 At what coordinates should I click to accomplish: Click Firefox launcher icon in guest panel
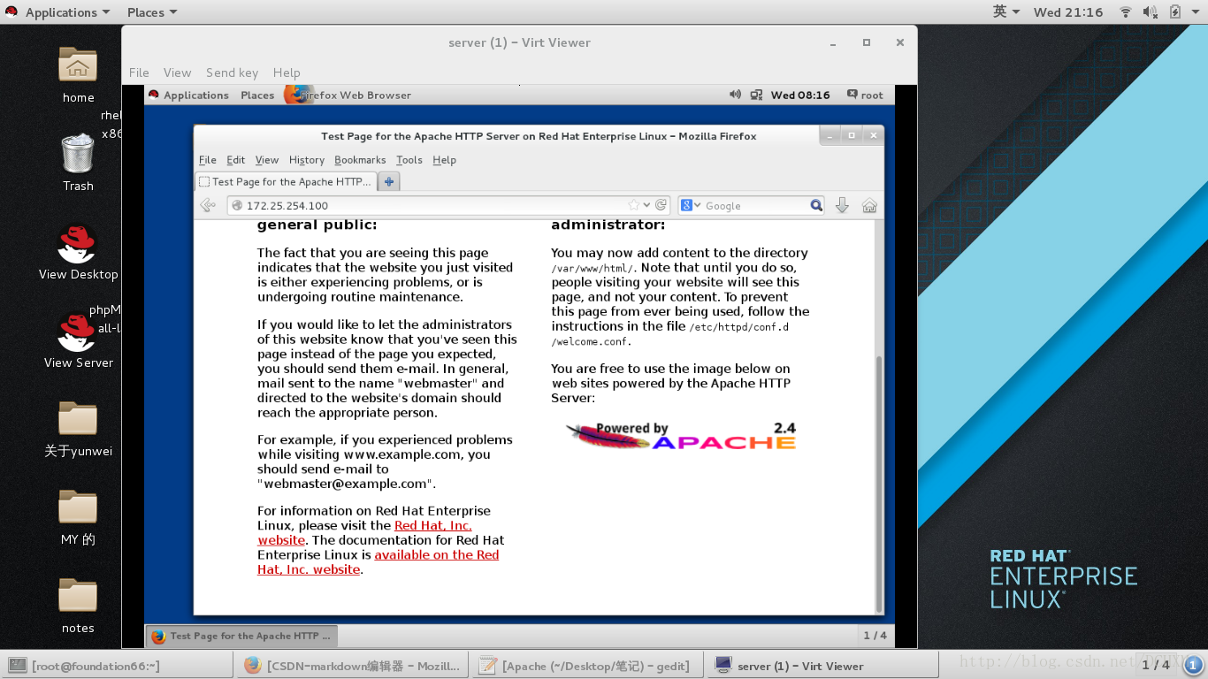296,95
